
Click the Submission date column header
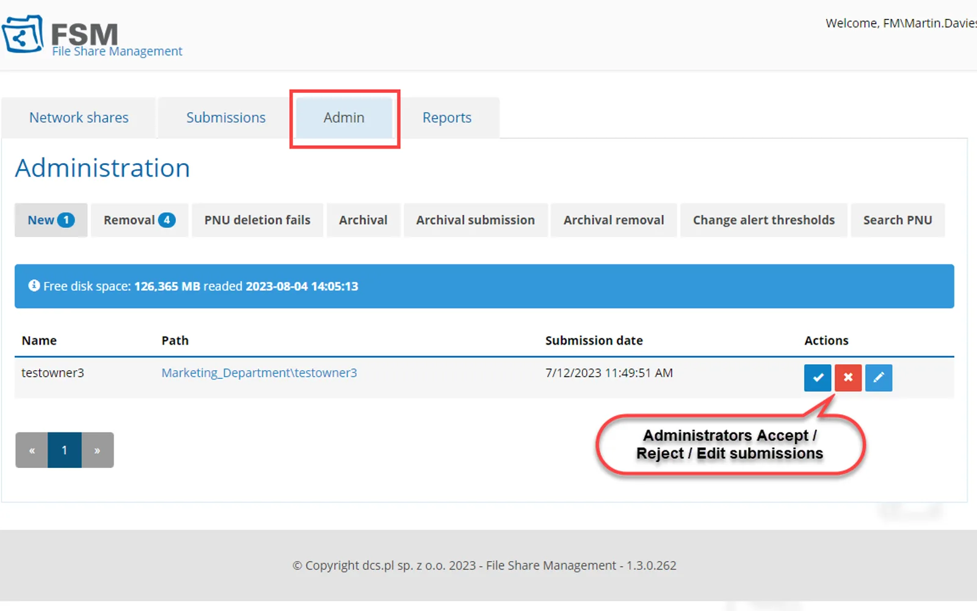594,340
